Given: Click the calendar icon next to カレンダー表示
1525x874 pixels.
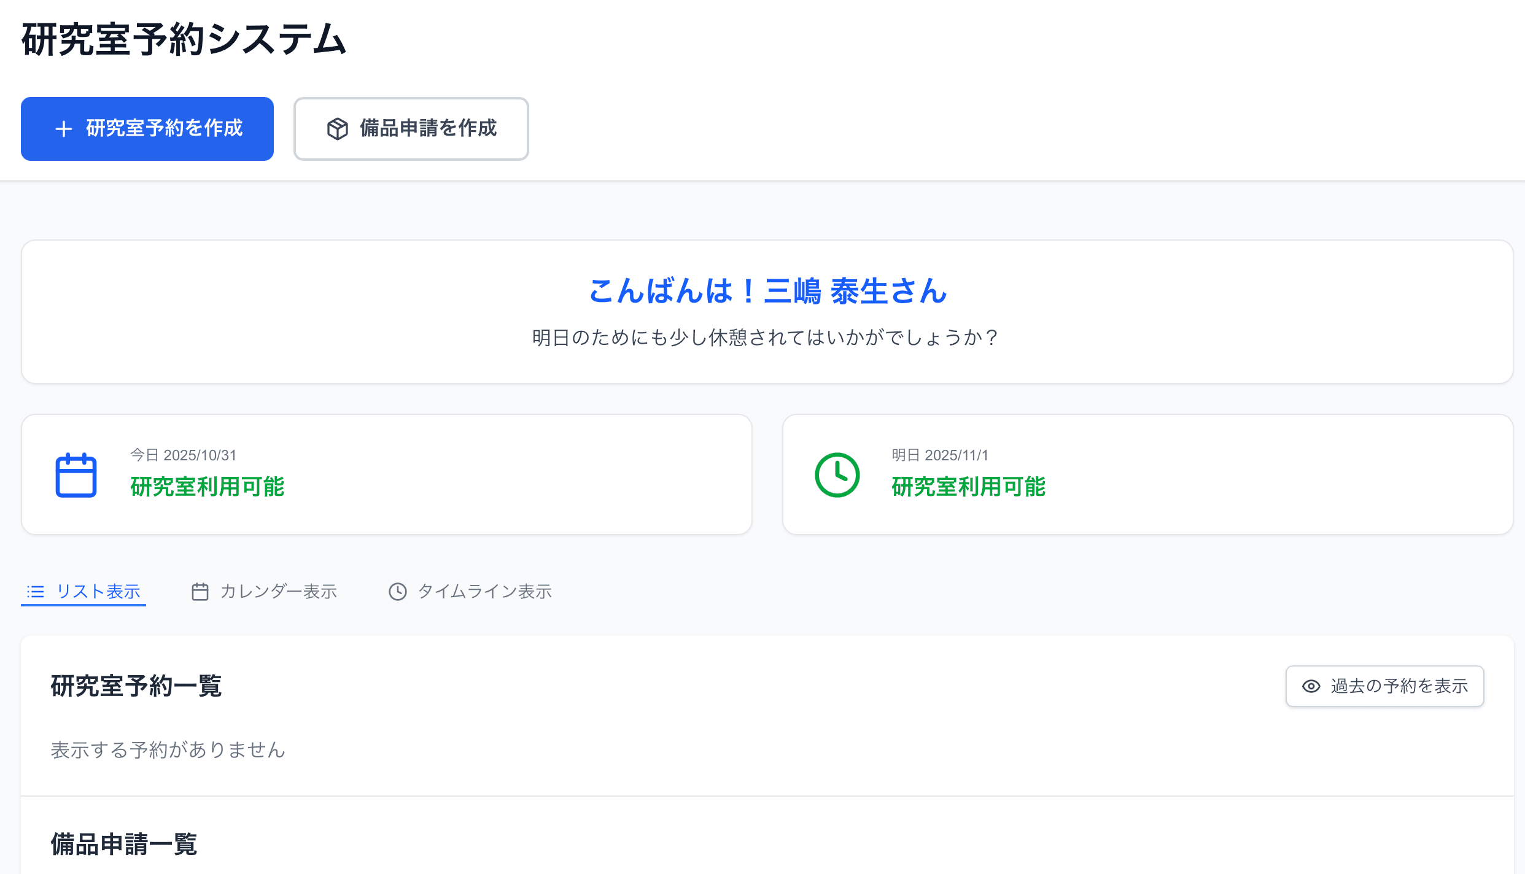Looking at the screenshot, I should pos(200,591).
